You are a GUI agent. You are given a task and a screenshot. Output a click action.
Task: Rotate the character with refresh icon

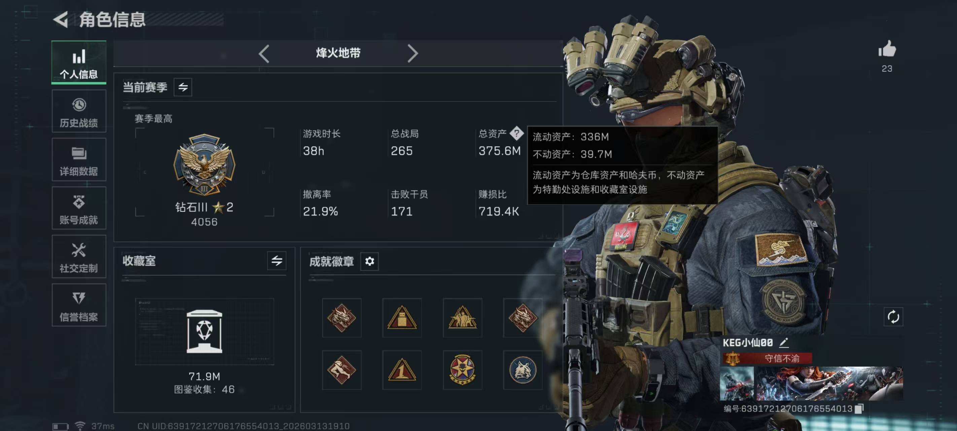pyautogui.click(x=893, y=317)
